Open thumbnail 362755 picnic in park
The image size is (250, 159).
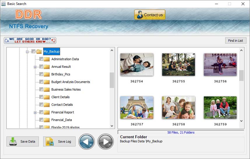(179, 64)
